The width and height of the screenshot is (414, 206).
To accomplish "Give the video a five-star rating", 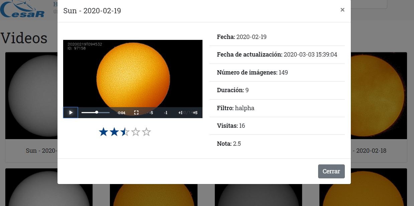I will click(x=146, y=132).
